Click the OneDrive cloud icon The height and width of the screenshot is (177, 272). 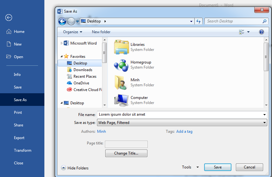[x=69, y=83]
